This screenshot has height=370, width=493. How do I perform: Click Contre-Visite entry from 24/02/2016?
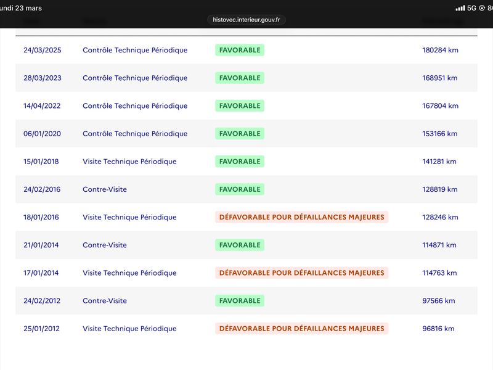pos(105,189)
